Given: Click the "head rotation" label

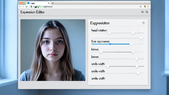Looking at the screenshot, I should 99,30.
